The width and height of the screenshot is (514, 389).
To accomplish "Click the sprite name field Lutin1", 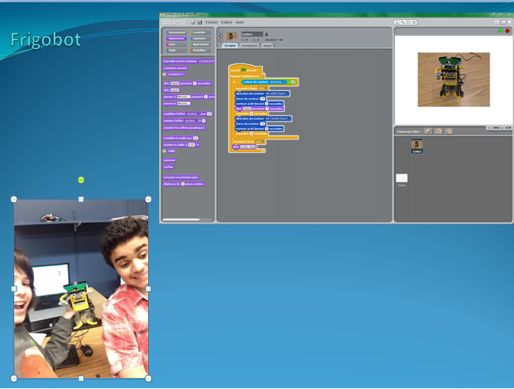I will tap(252, 34).
